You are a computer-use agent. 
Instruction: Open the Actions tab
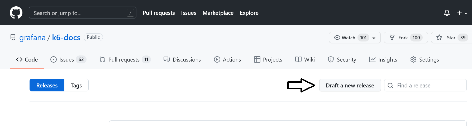coord(227,59)
